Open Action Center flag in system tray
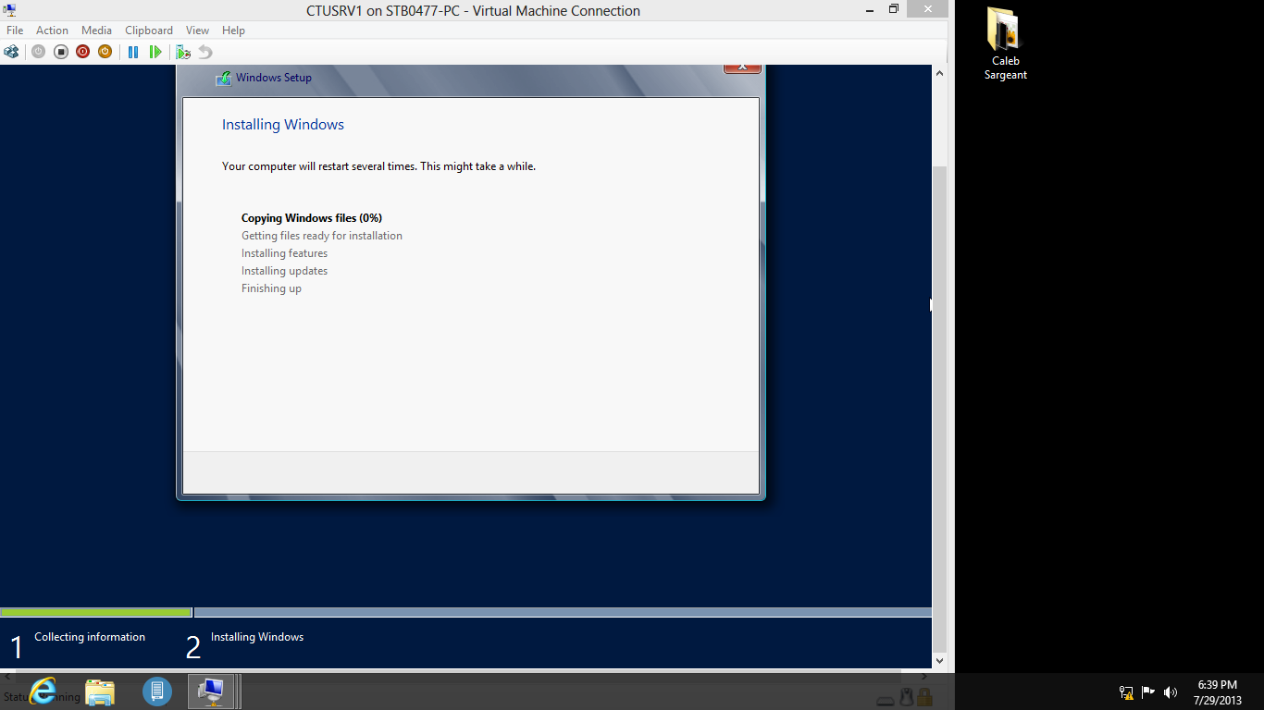 pyautogui.click(x=1148, y=692)
